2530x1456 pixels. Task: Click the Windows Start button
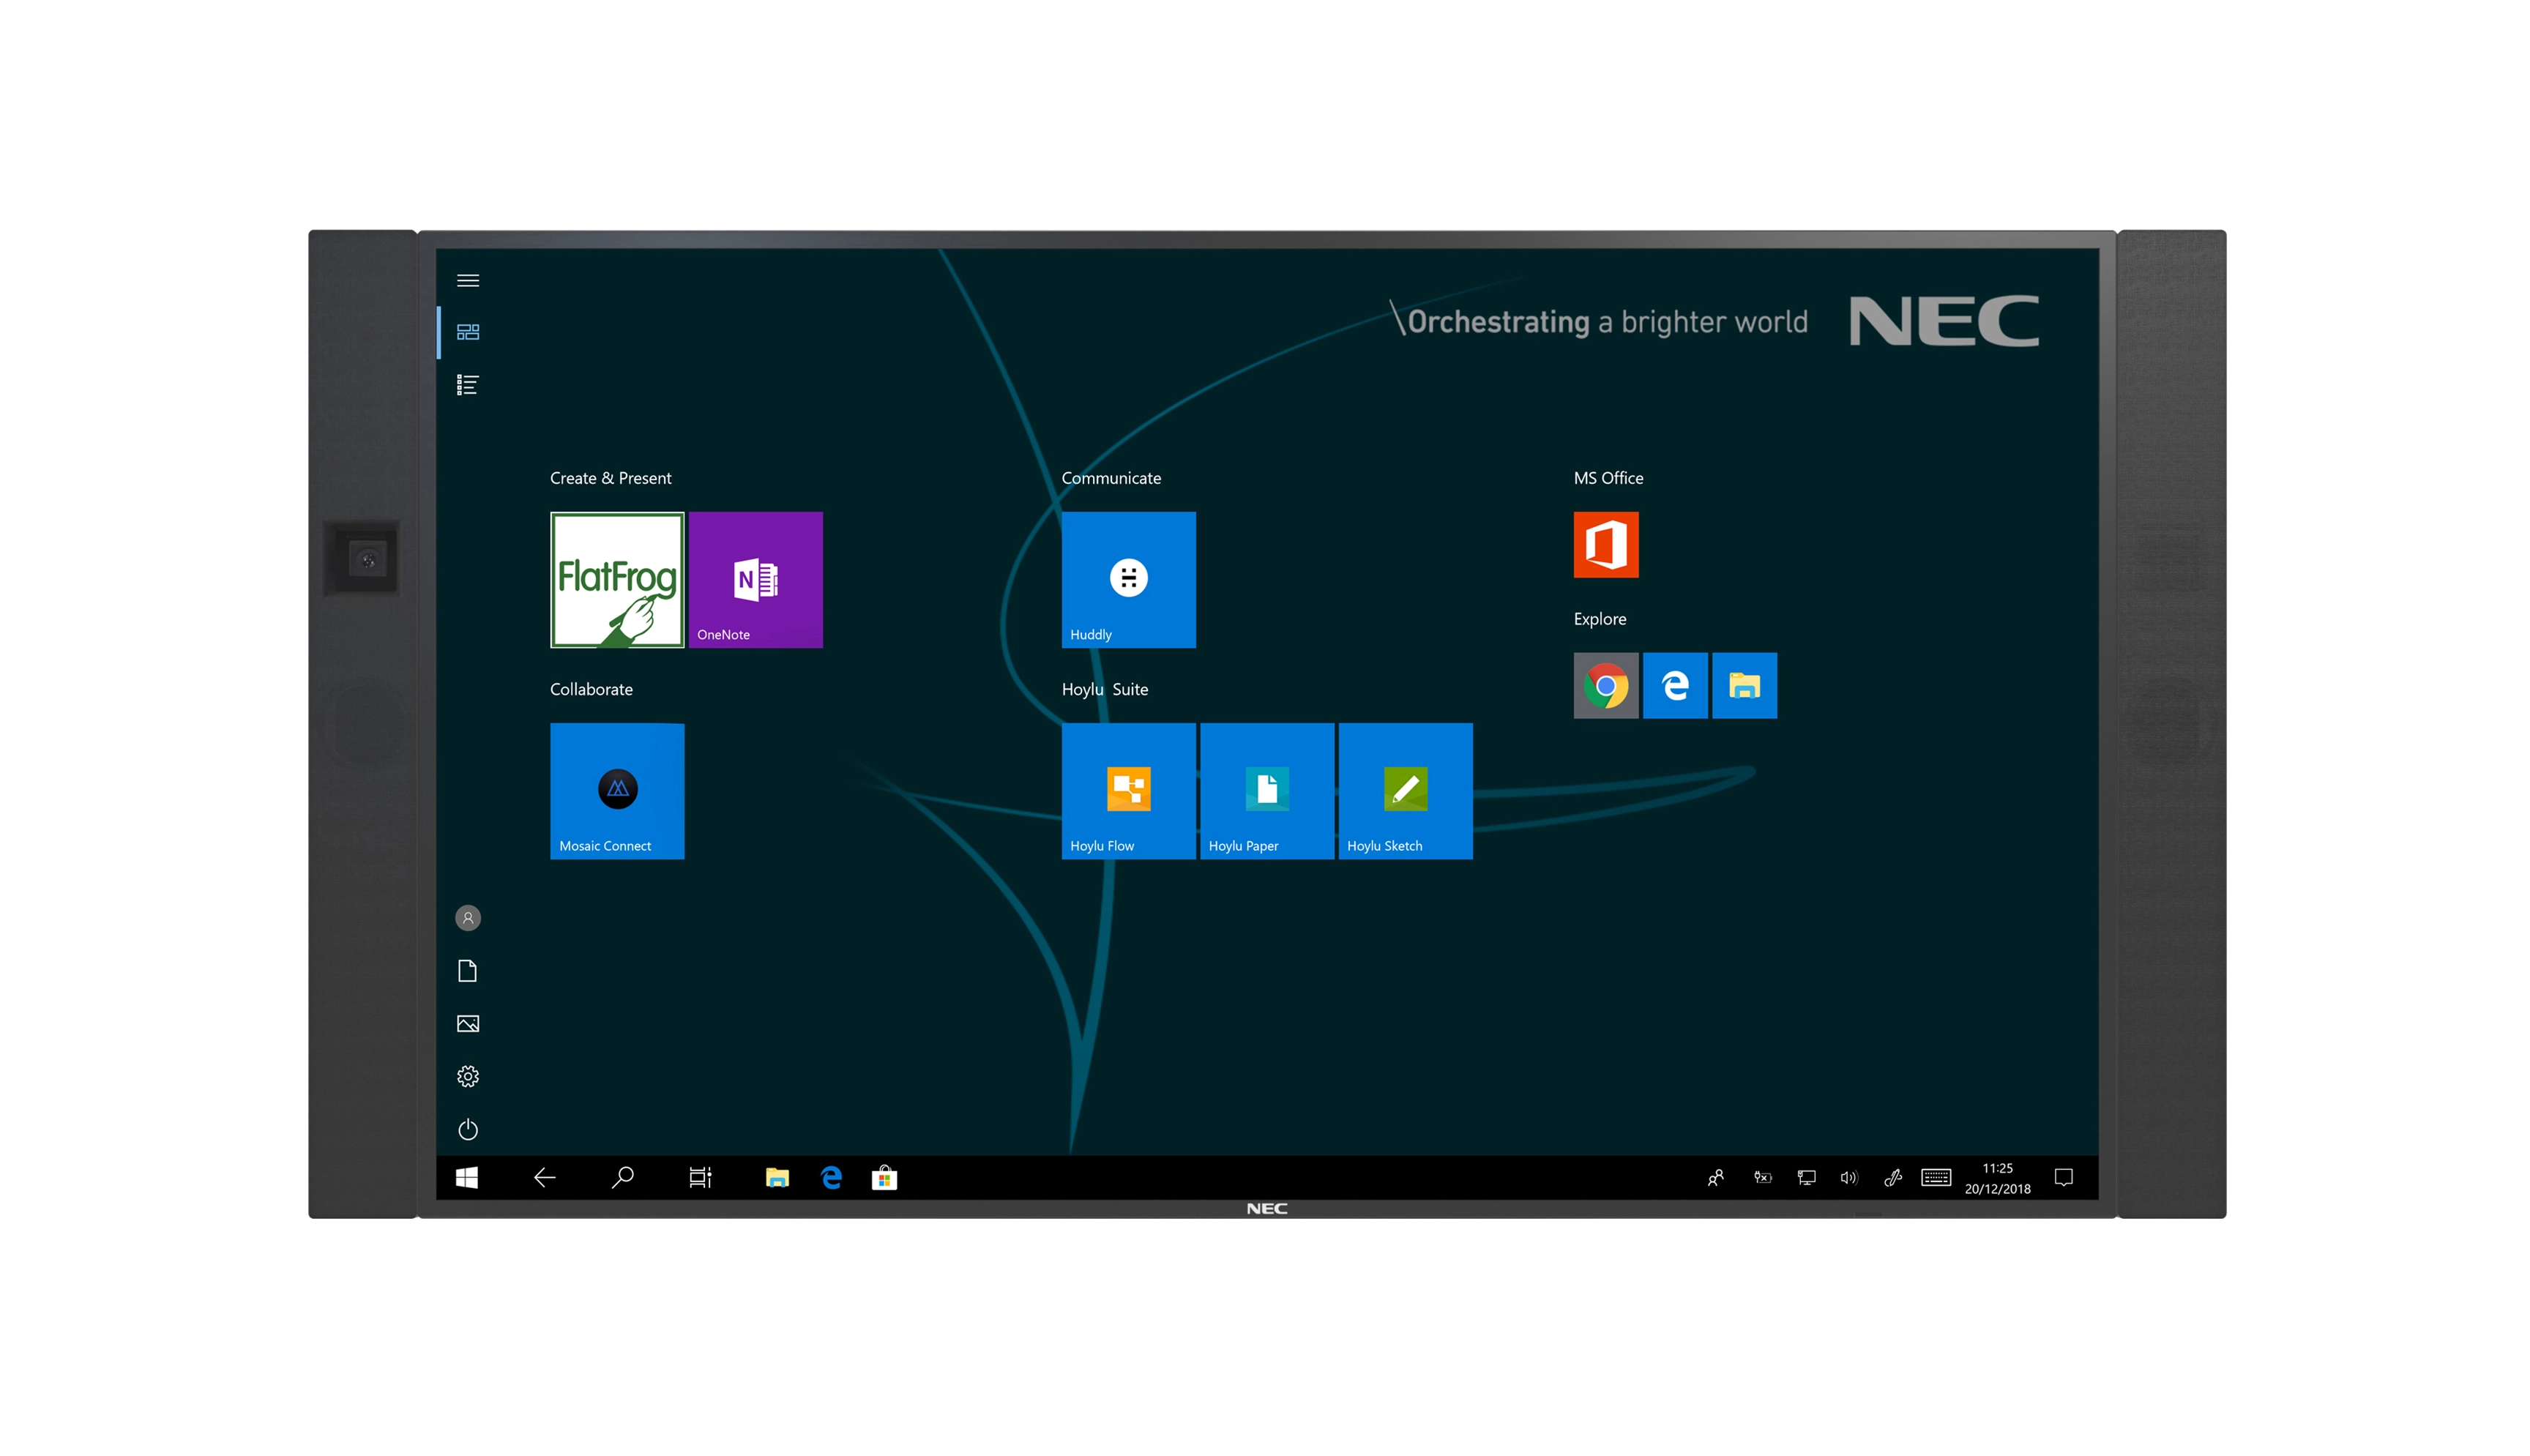pyautogui.click(x=467, y=1178)
